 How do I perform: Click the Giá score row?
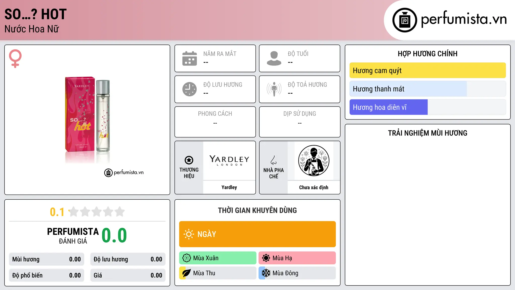pyautogui.click(x=128, y=275)
